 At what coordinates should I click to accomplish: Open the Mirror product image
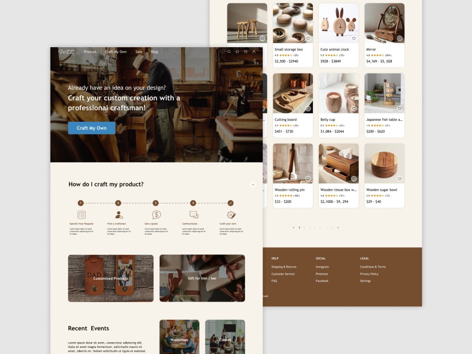click(x=384, y=23)
